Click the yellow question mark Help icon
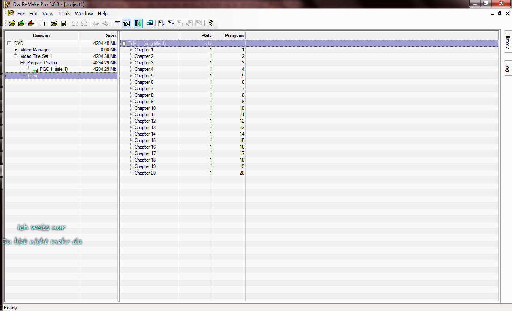This screenshot has height=311, width=512. (x=210, y=23)
